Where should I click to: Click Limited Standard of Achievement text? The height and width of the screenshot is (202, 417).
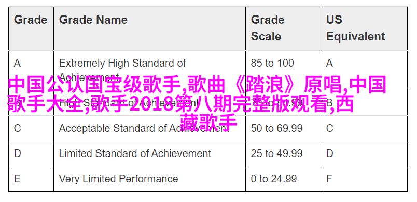[135, 153]
